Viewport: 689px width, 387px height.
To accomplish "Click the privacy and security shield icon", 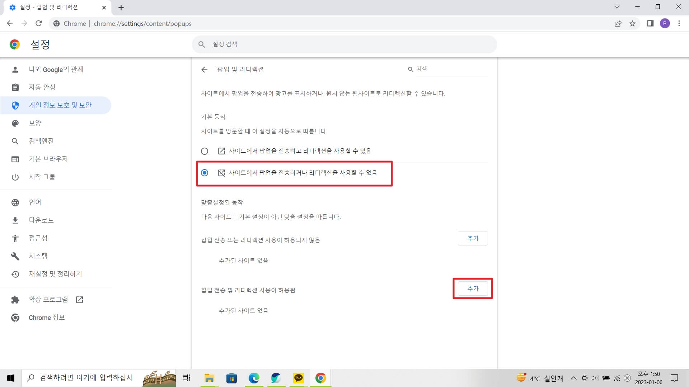I will tap(15, 105).
